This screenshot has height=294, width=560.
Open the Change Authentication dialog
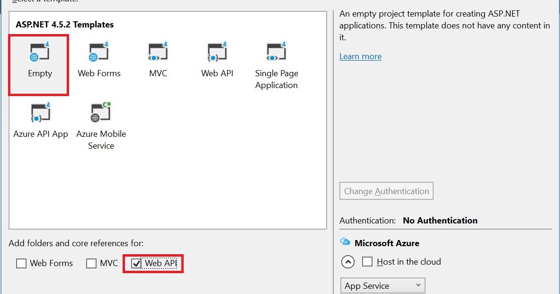point(386,191)
